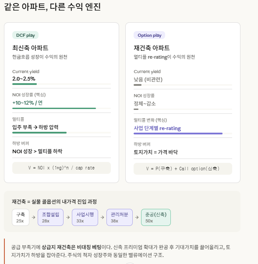Click the DCF play badge
The height and width of the screenshot is (264, 258).
(x=25, y=35)
